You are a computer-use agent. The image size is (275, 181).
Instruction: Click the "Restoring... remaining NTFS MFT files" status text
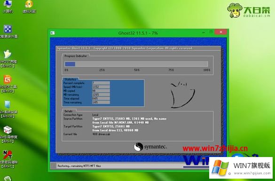pyautogui.click(x=79, y=166)
